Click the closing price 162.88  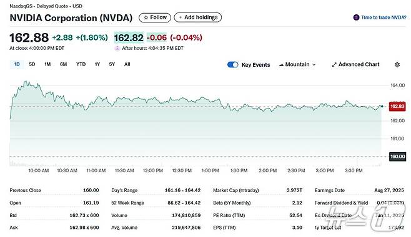tap(29, 37)
